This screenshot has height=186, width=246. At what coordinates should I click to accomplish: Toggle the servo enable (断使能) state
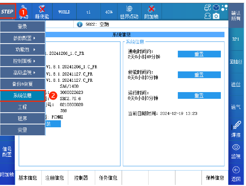click(x=42, y=12)
